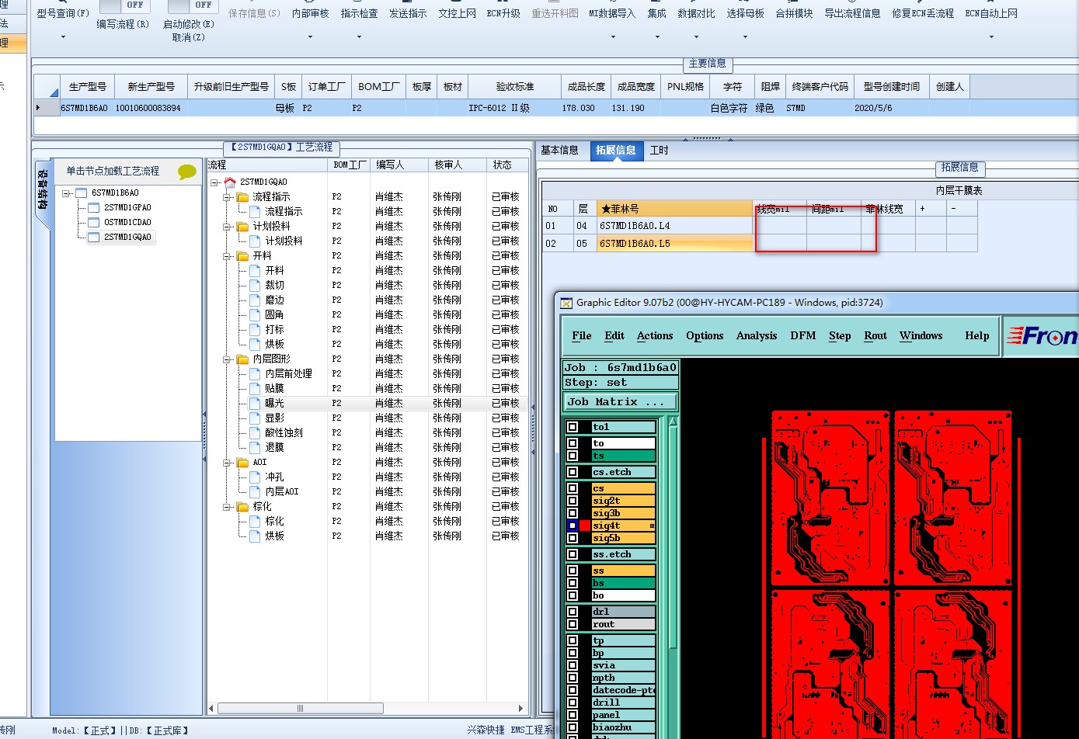Click the folder icon of 内层图形 group
1079x739 pixels.
click(x=242, y=359)
